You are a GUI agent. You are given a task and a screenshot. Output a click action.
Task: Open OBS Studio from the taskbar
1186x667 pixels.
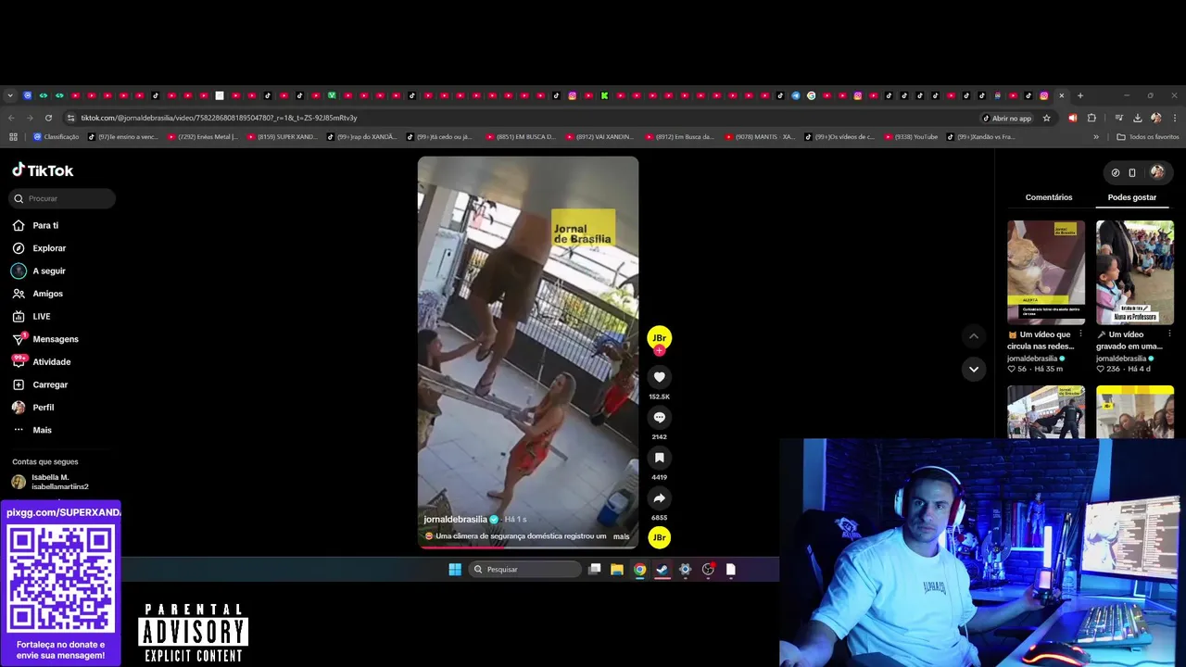(x=708, y=569)
